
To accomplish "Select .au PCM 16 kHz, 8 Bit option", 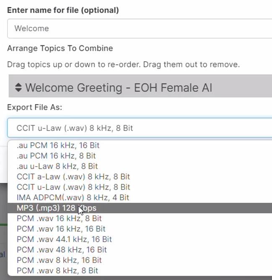I will pyautogui.click(x=140, y=156).
